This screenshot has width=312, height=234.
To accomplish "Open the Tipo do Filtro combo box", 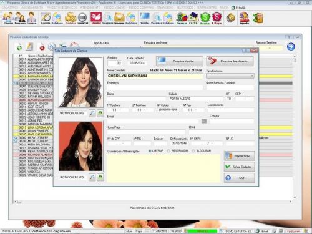I will click(117, 47).
